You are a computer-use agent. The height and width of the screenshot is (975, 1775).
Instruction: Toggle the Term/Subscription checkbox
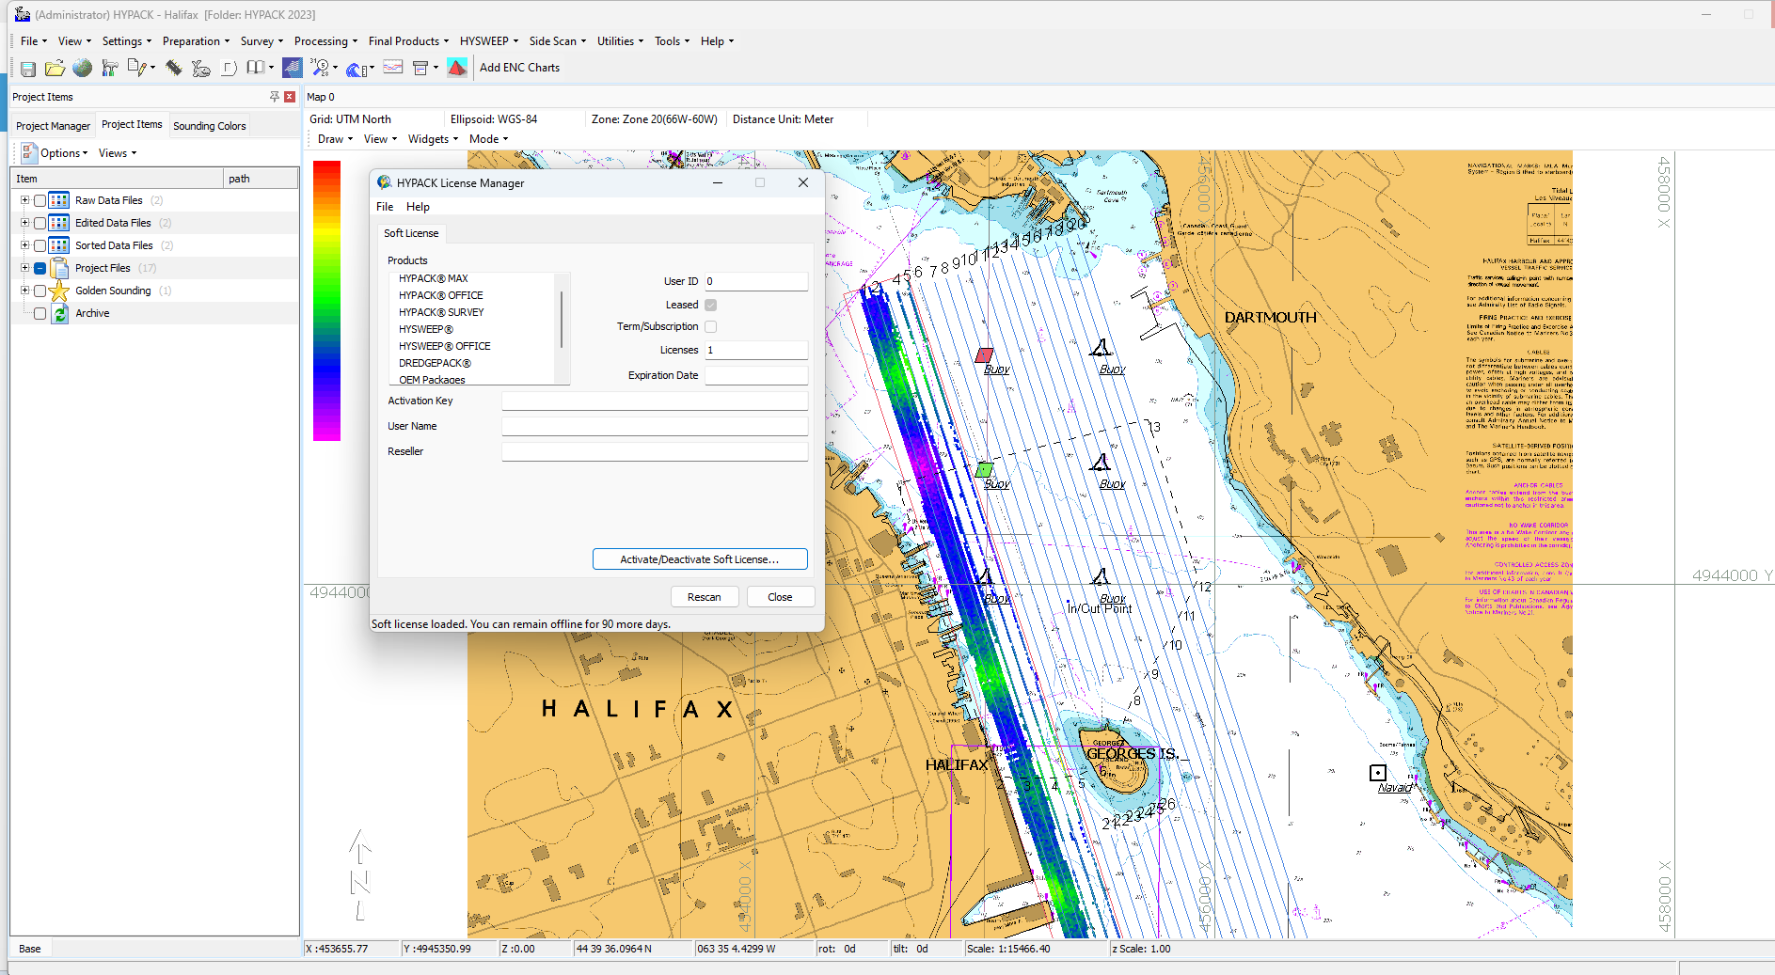pos(711,326)
